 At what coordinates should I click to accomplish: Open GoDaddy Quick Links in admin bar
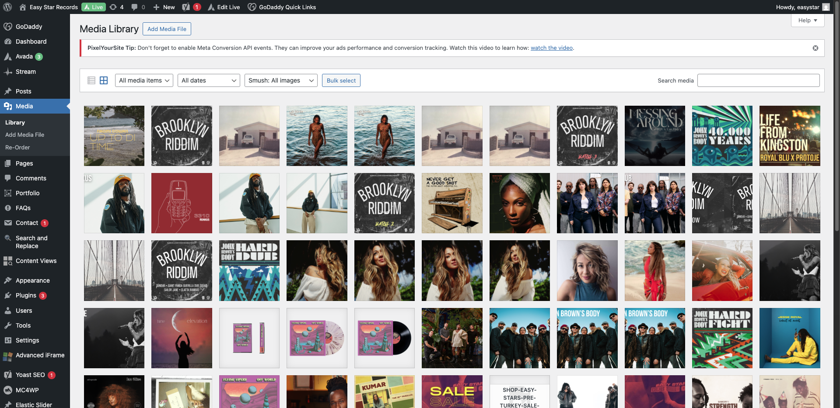[x=282, y=7]
